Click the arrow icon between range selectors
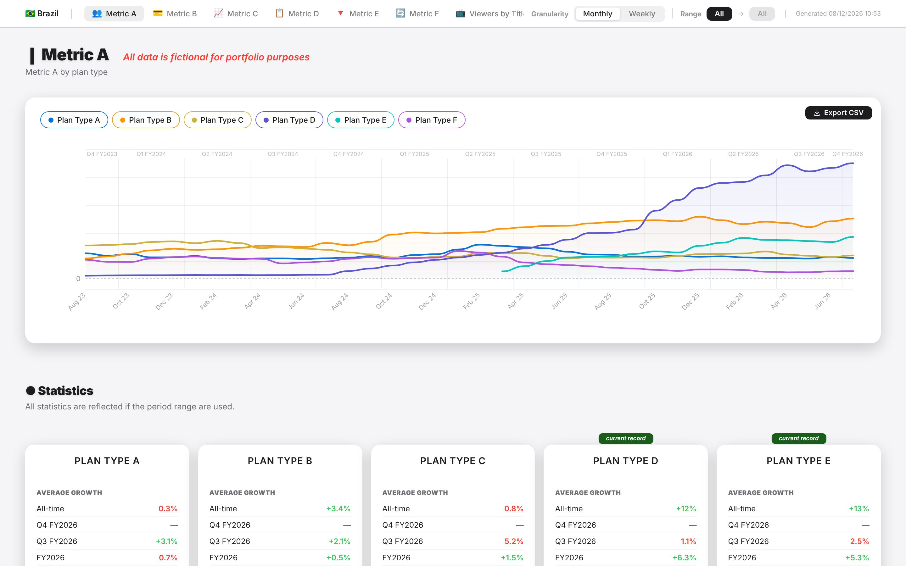Image resolution: width=906 pixels, height=566 pixels. pyautogui.click(x=741, y=14)
